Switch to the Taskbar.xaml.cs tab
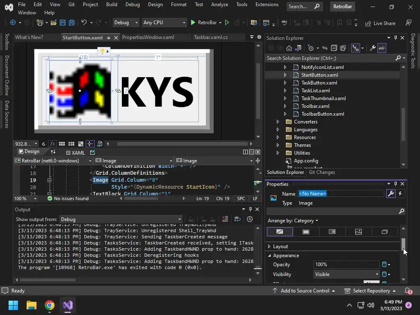The width and height of the screenshot is (420, 315). (211, 37)
